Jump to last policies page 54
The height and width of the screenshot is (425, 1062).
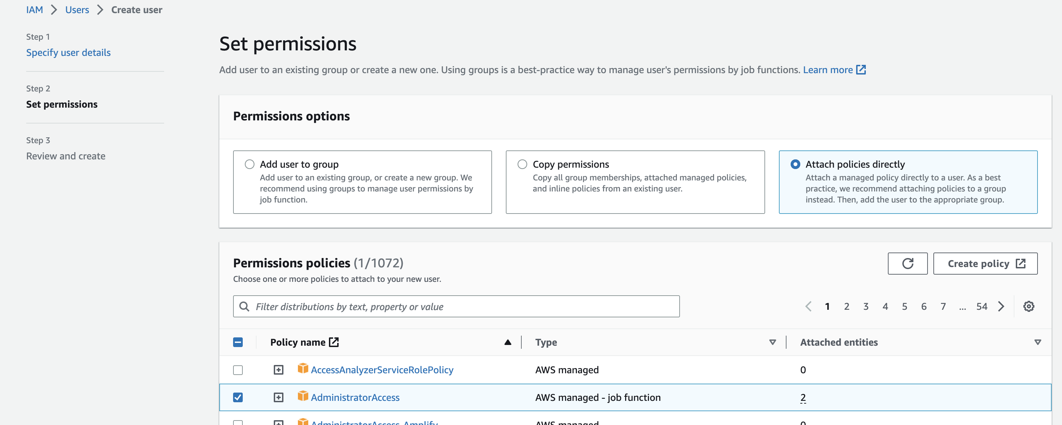tap(982, 306)
